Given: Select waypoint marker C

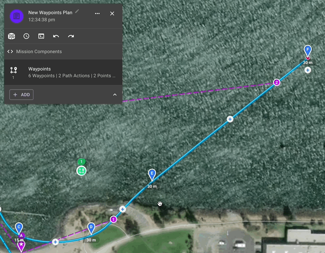Looking at the screenshot, I should [x=19, y=228].
